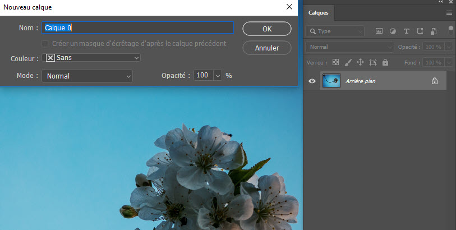
Task: Confirm the dialog with OK
Action: (x=267, y=29)
